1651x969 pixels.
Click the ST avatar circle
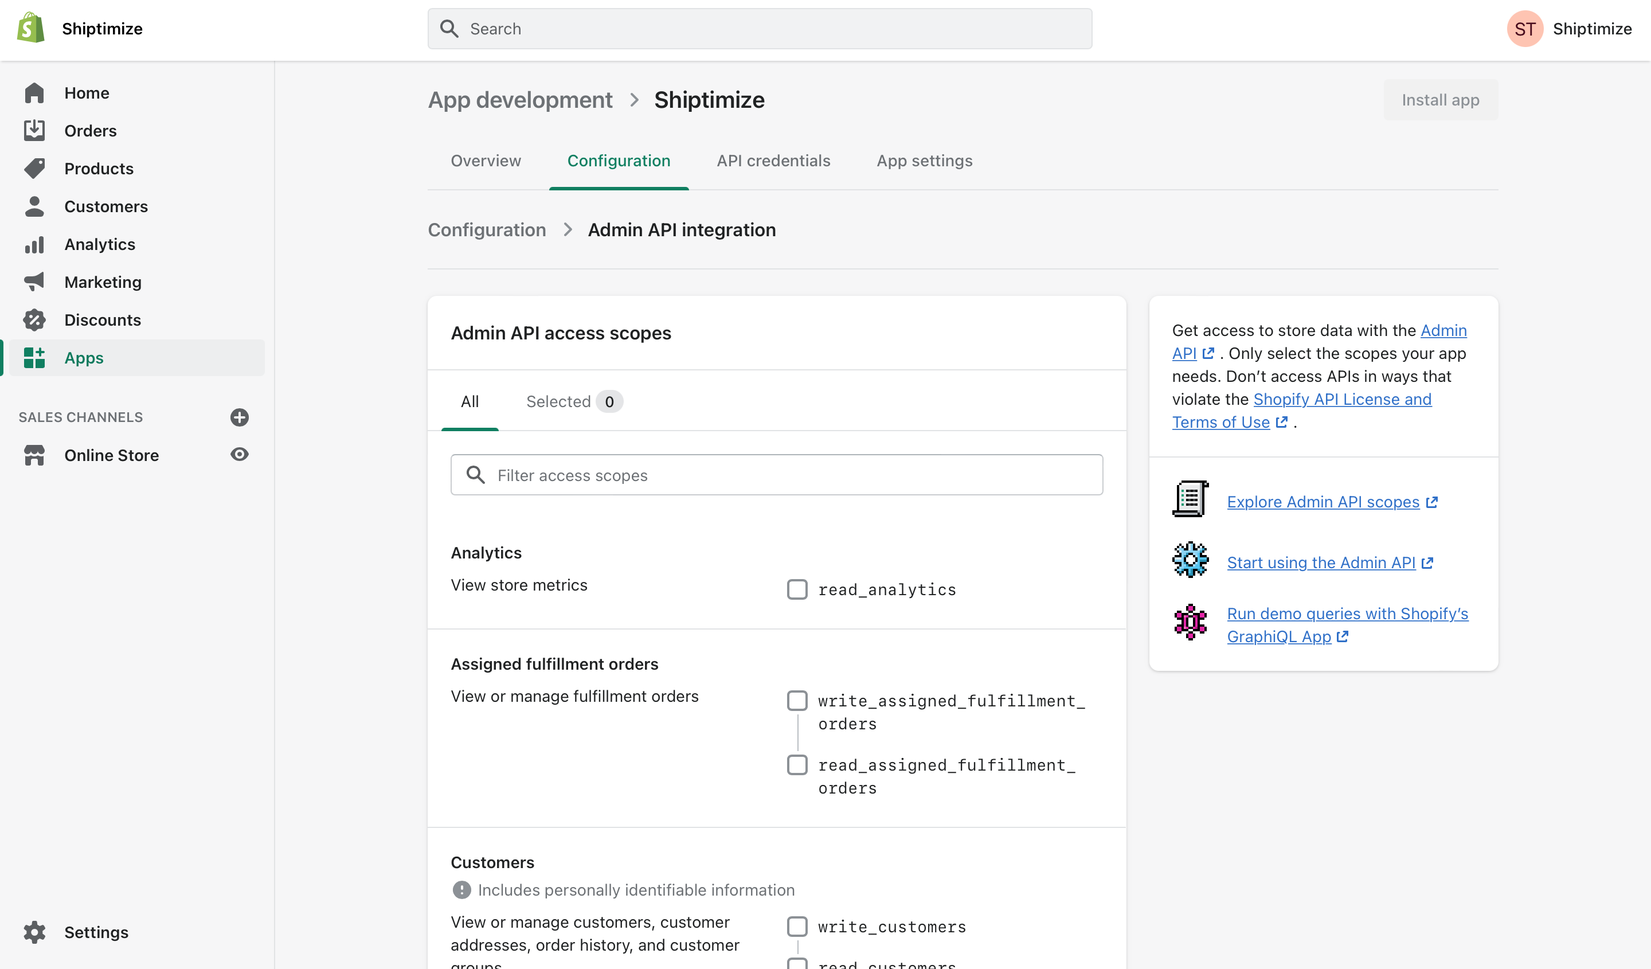(x=1525, y=29)
